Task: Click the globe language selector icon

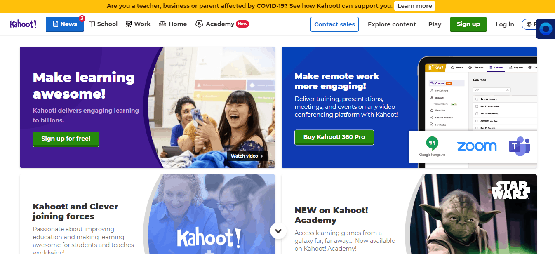Action: point(529,24)
